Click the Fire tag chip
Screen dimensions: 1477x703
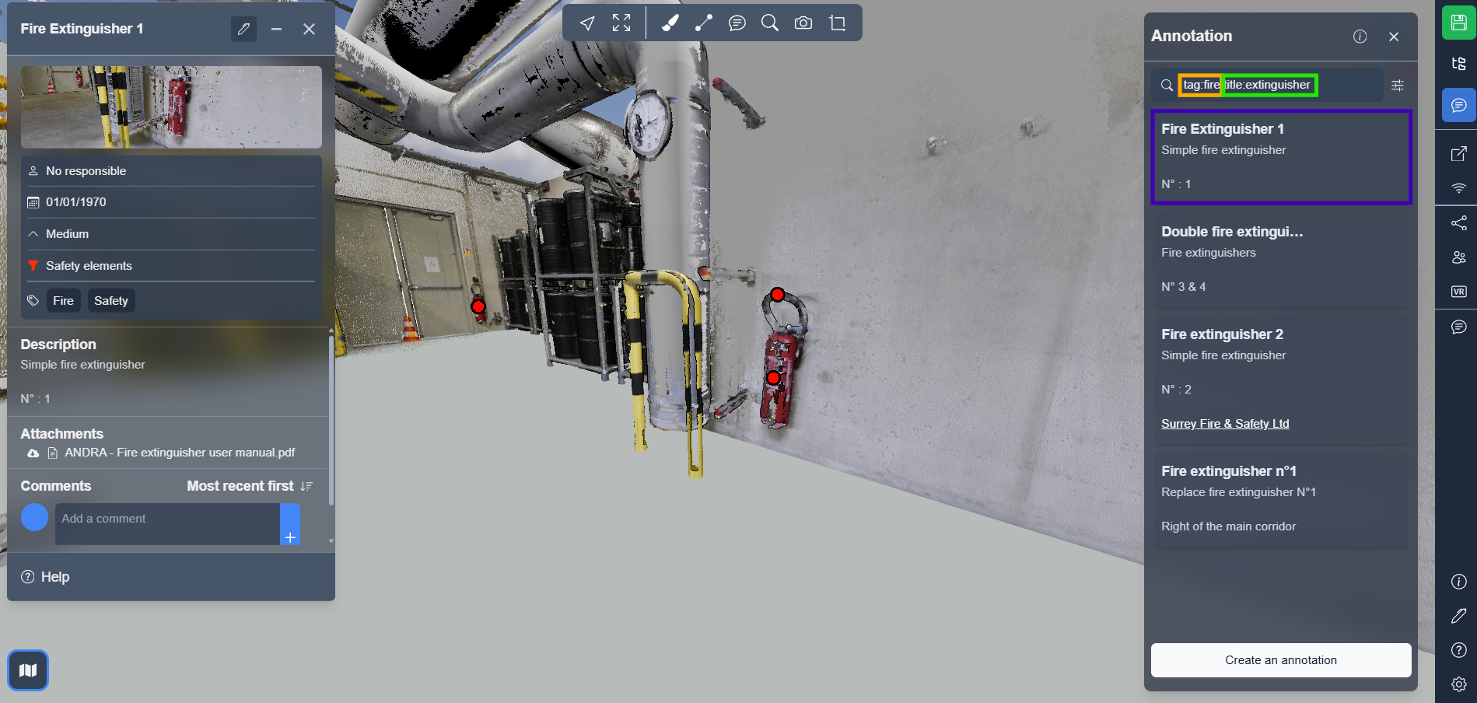click(x=63, y=301)
